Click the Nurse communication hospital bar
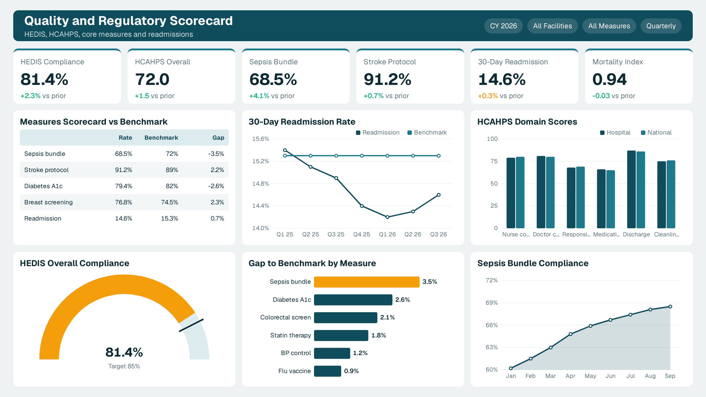 pos(511,193)
